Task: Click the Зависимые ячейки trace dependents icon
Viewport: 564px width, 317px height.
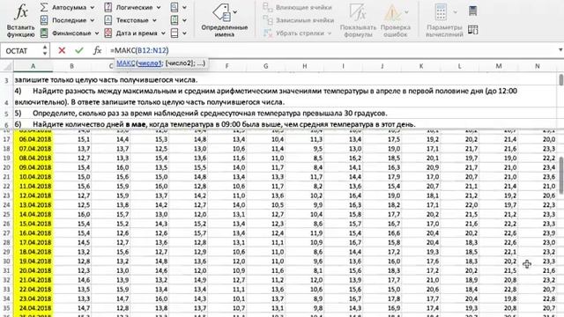Action: tap(268, 20)
